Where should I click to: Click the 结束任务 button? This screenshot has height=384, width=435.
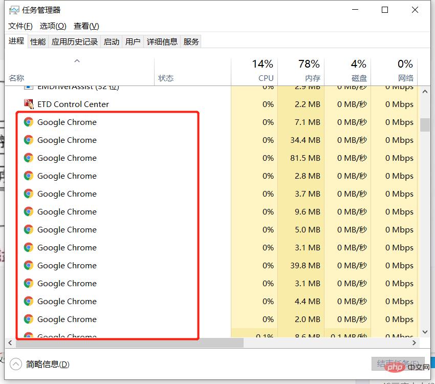point(398,364)
